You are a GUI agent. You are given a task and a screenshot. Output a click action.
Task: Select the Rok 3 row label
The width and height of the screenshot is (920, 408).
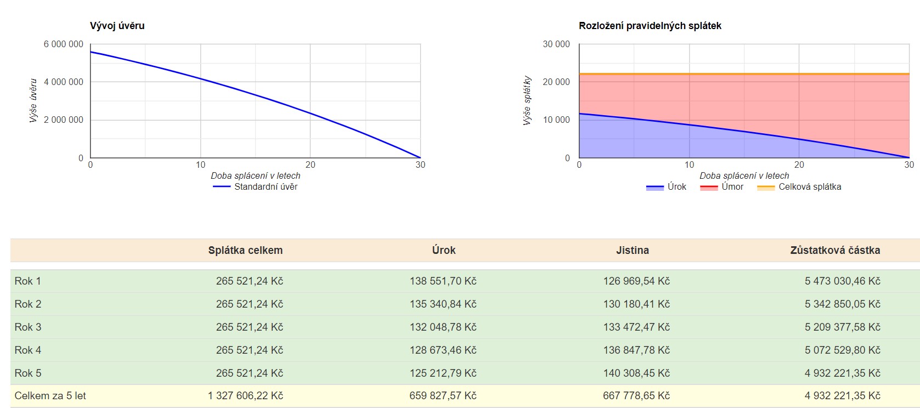click(x=28, y=327)
